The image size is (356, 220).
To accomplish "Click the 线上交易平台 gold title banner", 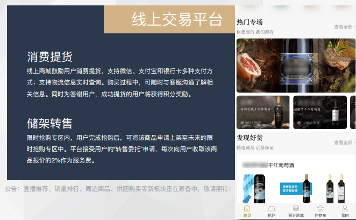I will pyautogui.click(x=169, y=19).
